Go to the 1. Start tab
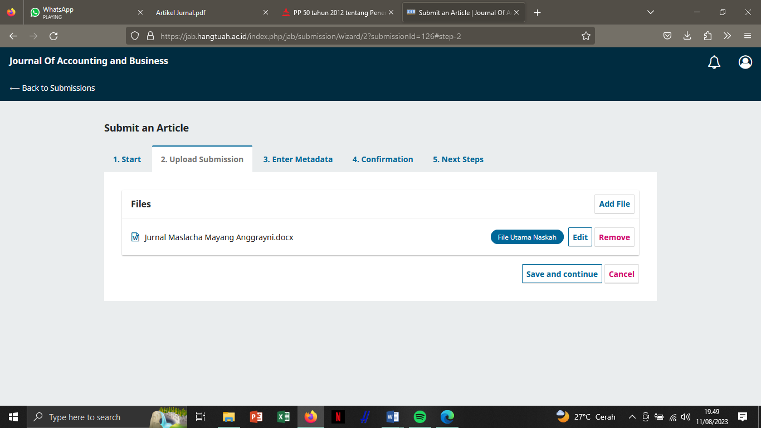The image size is (761, 428). coord(127,159)
